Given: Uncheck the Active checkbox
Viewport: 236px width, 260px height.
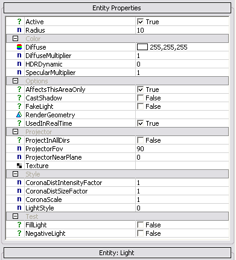Looking at the screenshot, I should pyautogui.click(x=140, y=22).
